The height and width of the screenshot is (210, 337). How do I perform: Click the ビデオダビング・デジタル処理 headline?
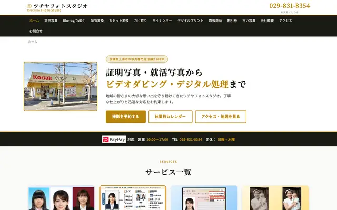coord(167,84)
